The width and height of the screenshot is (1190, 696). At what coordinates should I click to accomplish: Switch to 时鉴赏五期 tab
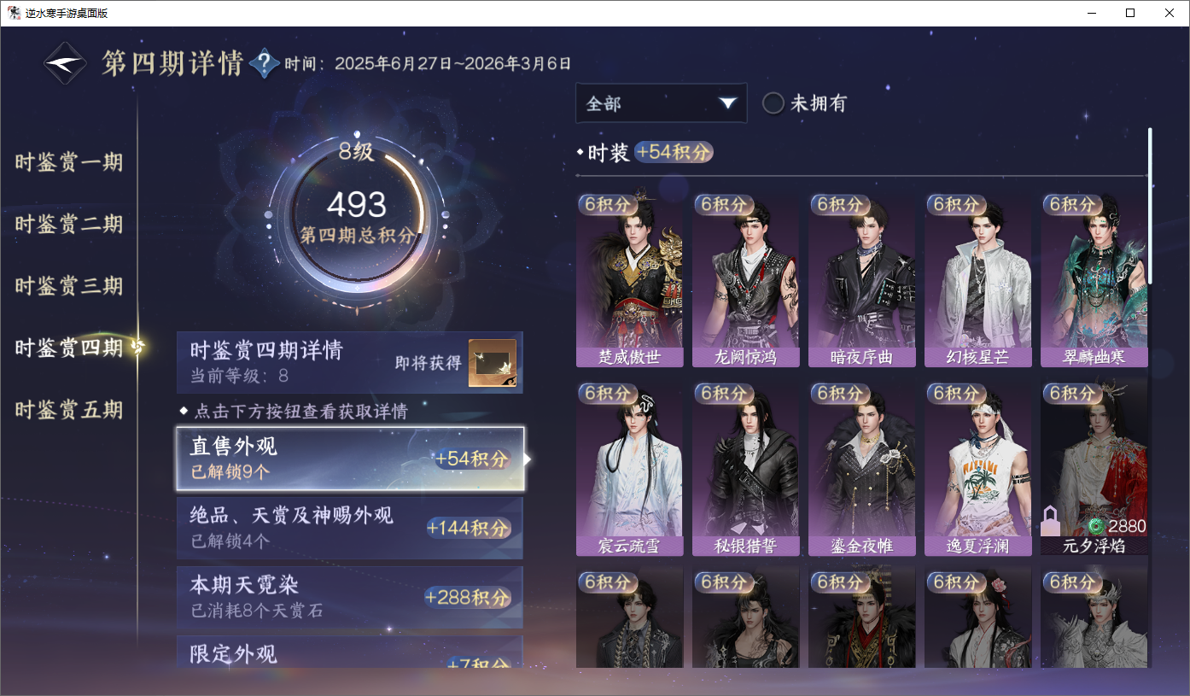tap(69, 410)
